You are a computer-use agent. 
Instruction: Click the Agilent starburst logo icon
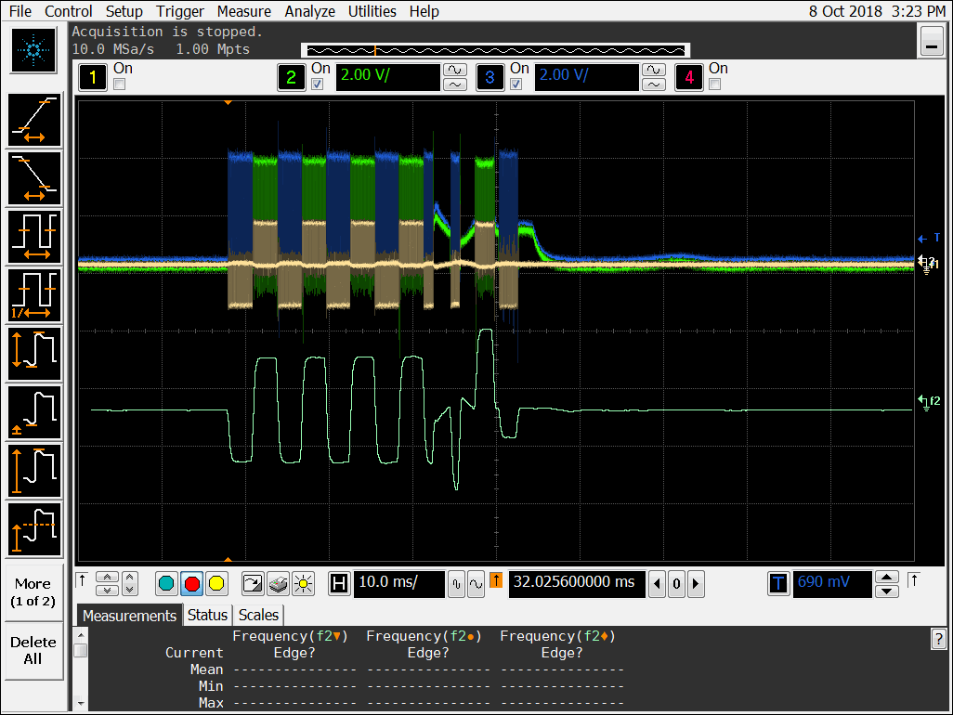pos(33,50)
